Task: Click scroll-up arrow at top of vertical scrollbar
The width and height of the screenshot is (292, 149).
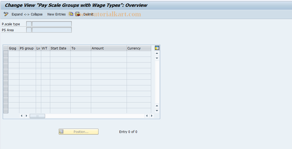Action: [157, 54]
